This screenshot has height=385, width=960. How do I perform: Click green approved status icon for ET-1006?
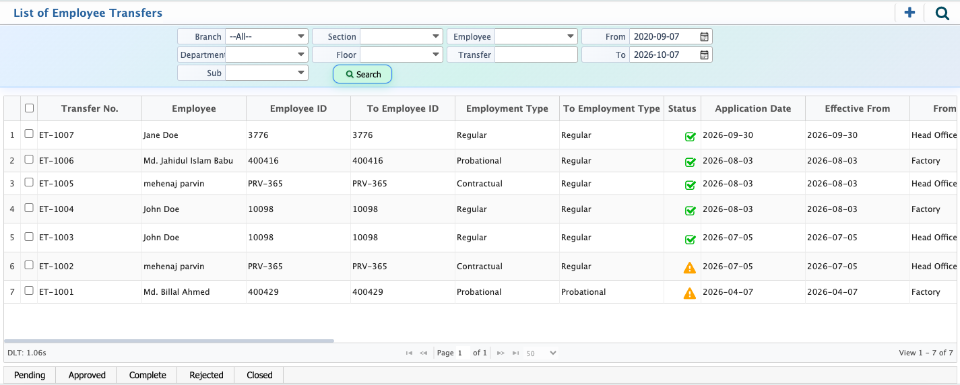tap(690, 162)
